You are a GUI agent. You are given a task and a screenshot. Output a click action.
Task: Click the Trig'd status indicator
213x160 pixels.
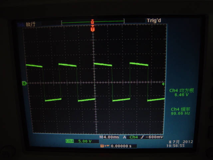[154, 21]
